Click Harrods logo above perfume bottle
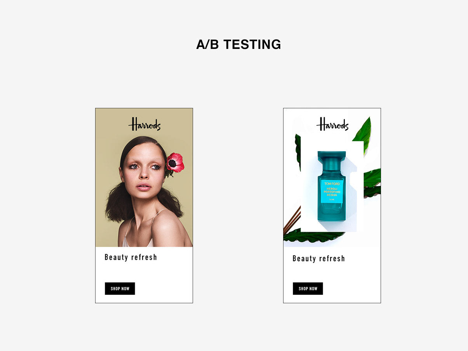 pos(332,124)
